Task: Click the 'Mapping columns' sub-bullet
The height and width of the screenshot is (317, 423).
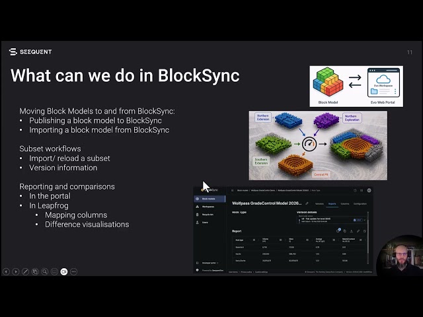Action: [x=76, y=215]
